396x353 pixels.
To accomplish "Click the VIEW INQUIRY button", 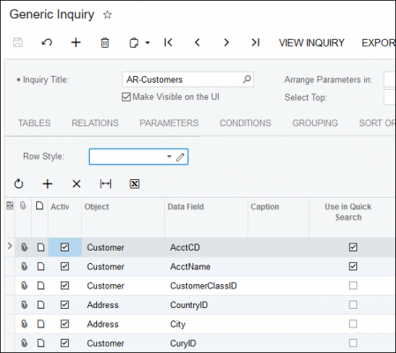I will 311,43.
